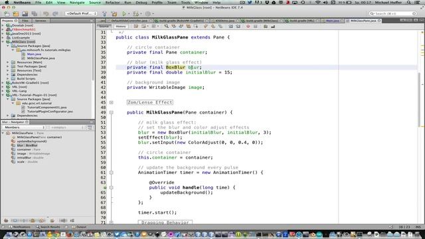Expand the RoboVM-Gradle01 root project node
The height and width of the screenshot is (239, 425).
[x=3, y=82]
